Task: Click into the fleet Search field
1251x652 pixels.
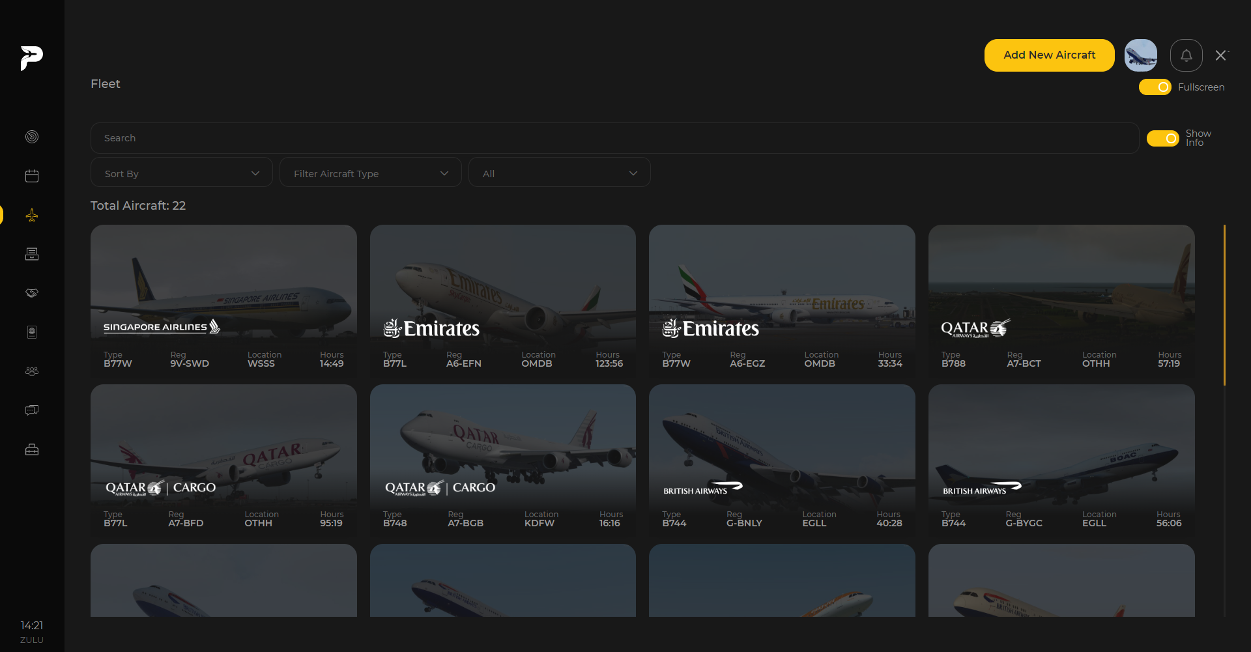Action: tap(614, 138)
